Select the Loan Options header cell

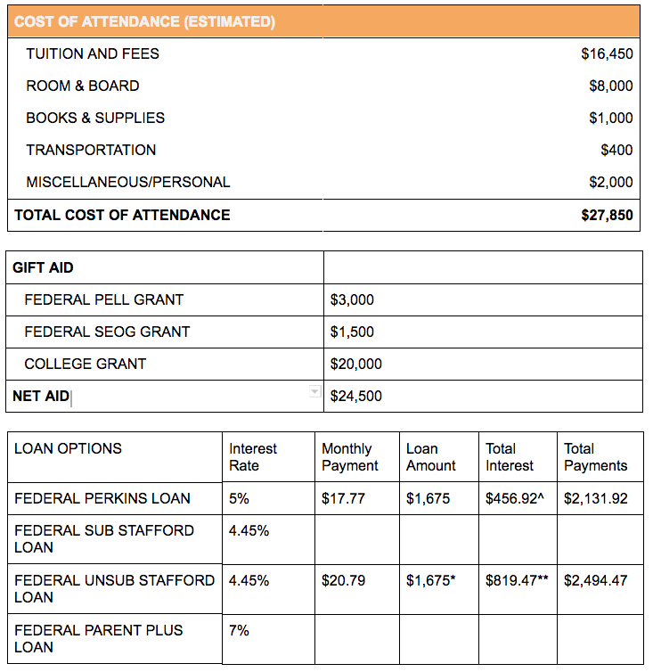[69, 449]
